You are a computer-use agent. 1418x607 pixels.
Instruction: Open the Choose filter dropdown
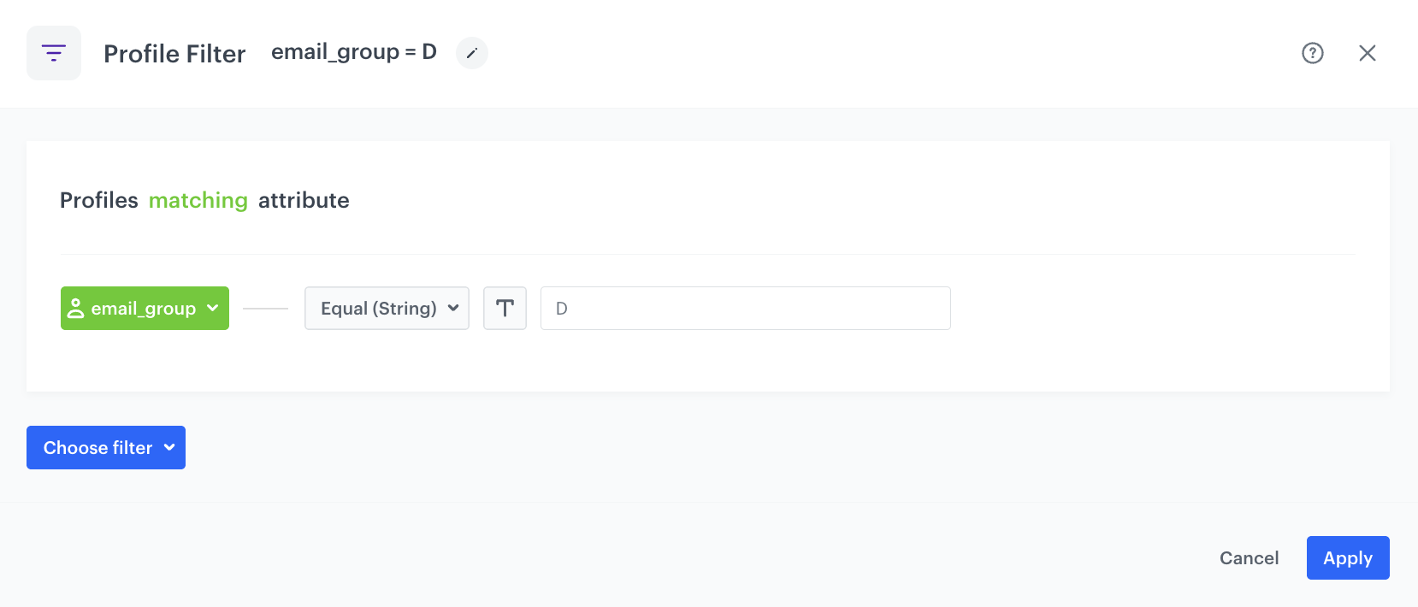(x=105, y=447)
